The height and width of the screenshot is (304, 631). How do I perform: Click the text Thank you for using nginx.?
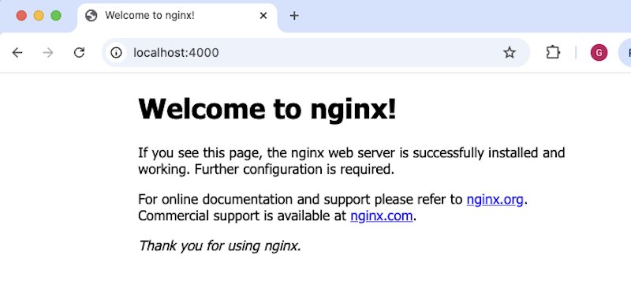pos(220,246)
